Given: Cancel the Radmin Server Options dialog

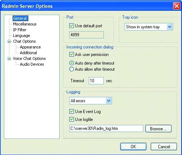Looking at the screenshot, I should pos(164,146).
